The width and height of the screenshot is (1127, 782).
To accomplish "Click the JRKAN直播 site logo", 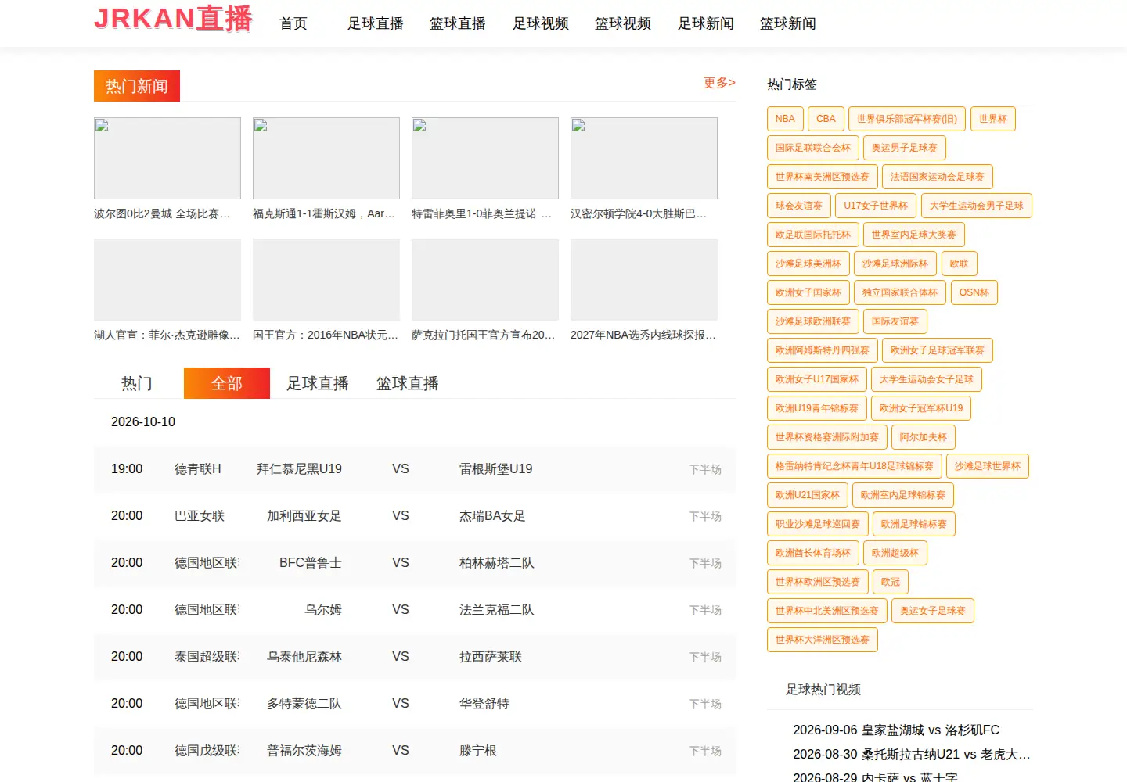I will coord(173,19).
